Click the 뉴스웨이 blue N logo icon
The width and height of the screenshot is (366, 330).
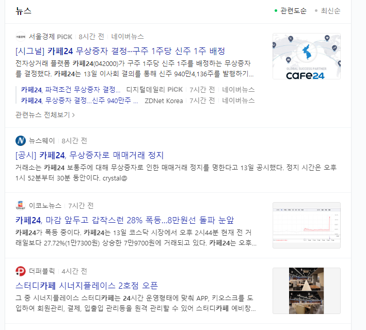(21, 141)
